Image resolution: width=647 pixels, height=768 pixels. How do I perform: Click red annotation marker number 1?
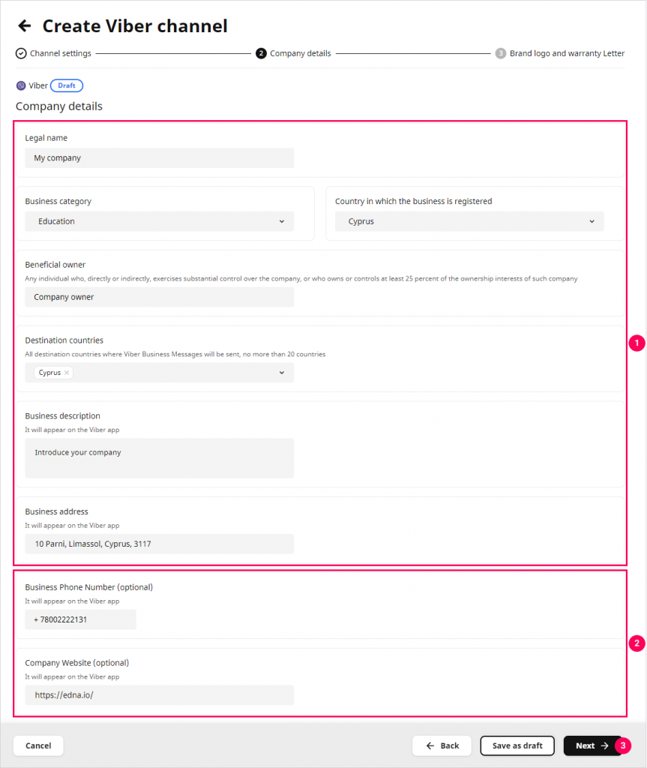637,343
